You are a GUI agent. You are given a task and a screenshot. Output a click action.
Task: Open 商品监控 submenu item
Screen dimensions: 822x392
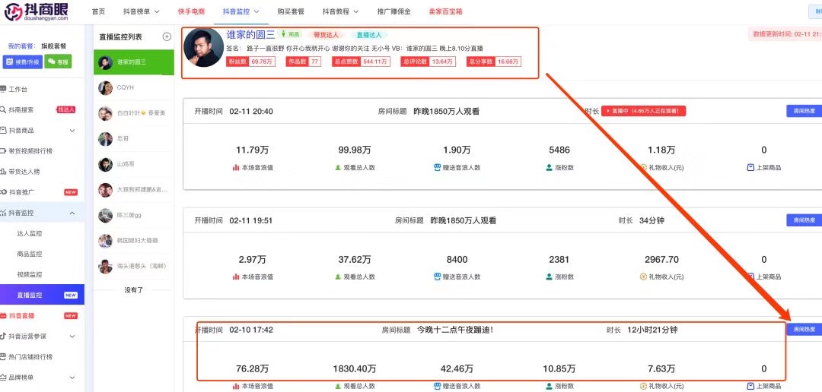(30, 254)
